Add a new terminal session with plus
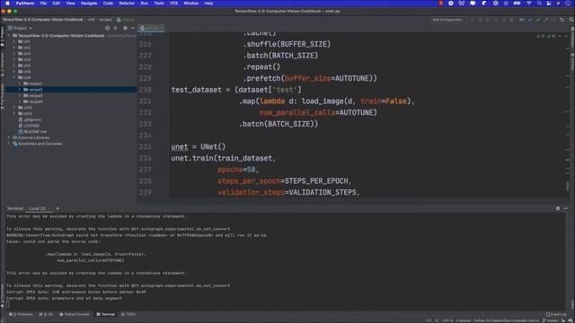 57,208
